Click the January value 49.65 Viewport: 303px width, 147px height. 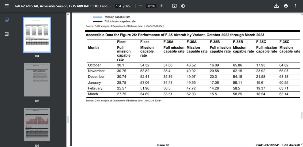pyautogui.click(x=191, y=83)
